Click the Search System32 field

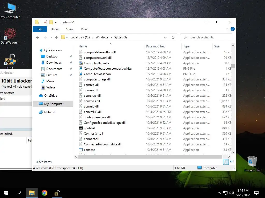[206, 37]
